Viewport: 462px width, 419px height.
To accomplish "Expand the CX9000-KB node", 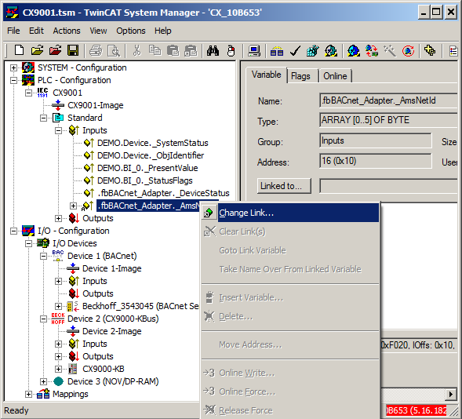I will [58, 369].
